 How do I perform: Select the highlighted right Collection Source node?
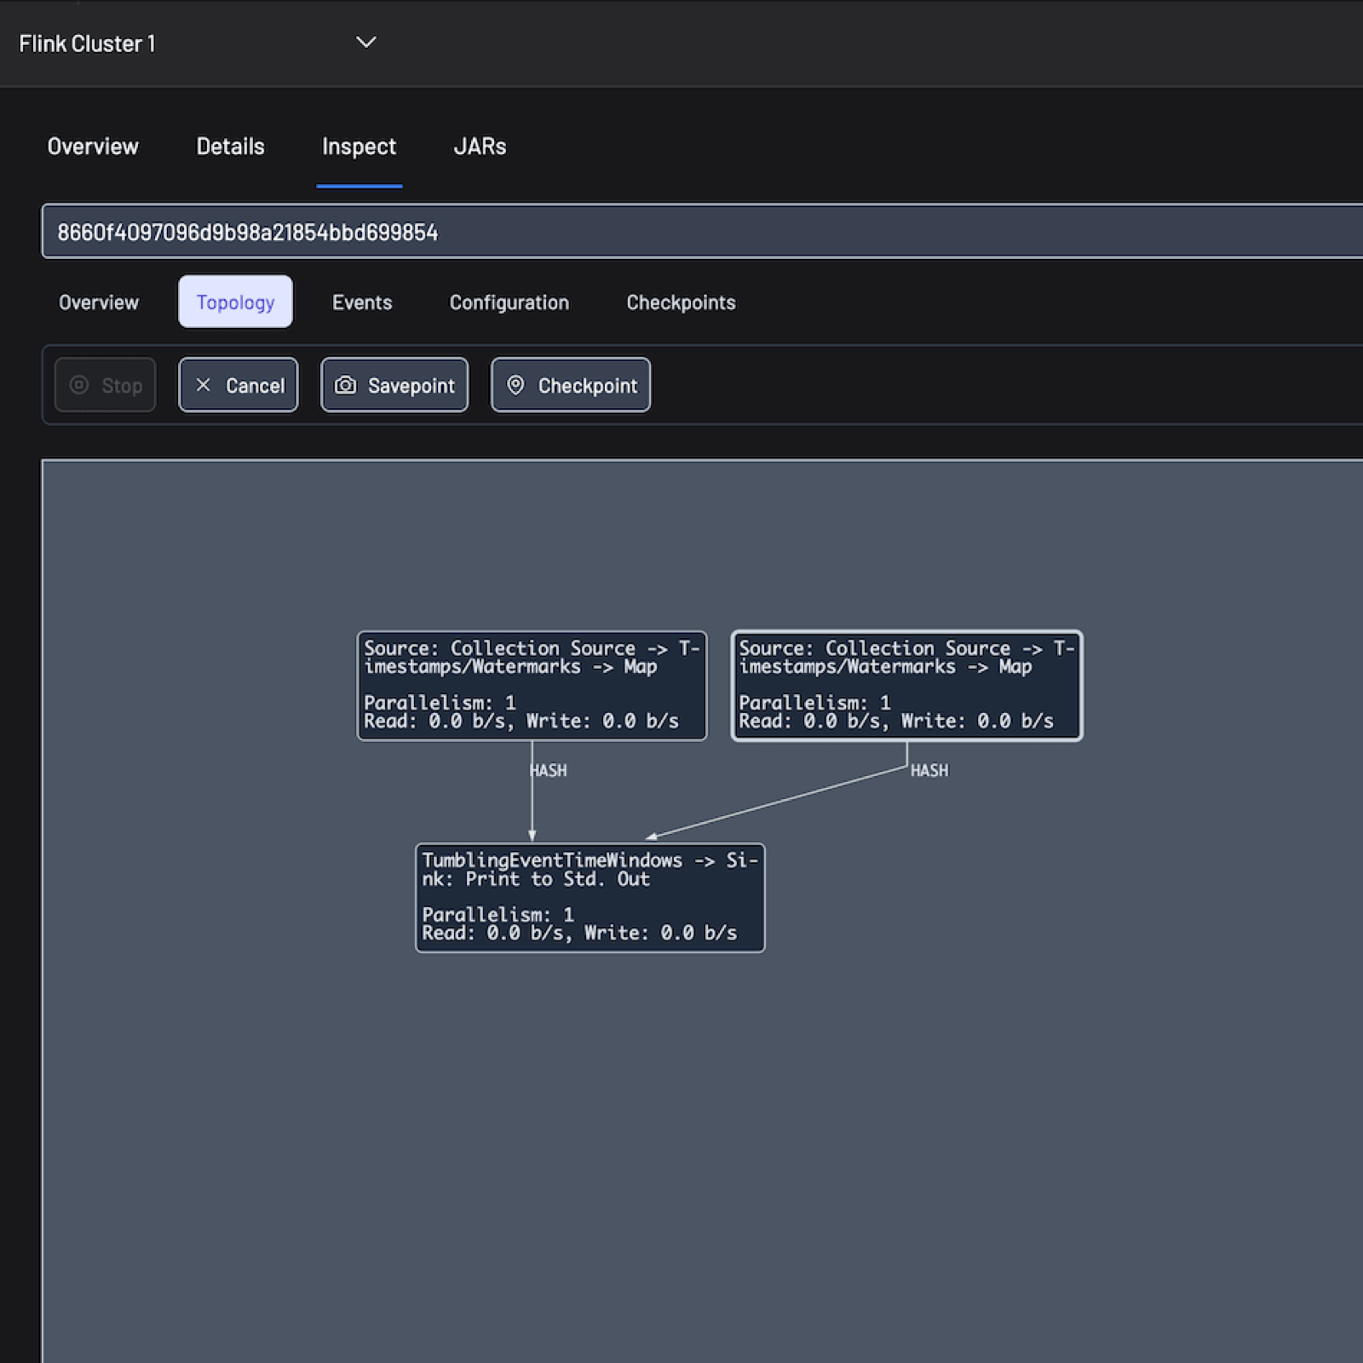click(906, 685)
